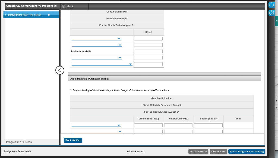Click first Cases input field
The image size is (278, 158).
pos(148,39)
